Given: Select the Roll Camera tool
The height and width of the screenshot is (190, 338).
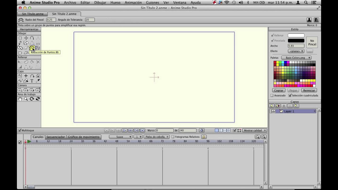Looking at the screenshot, I should pos(32,90).
